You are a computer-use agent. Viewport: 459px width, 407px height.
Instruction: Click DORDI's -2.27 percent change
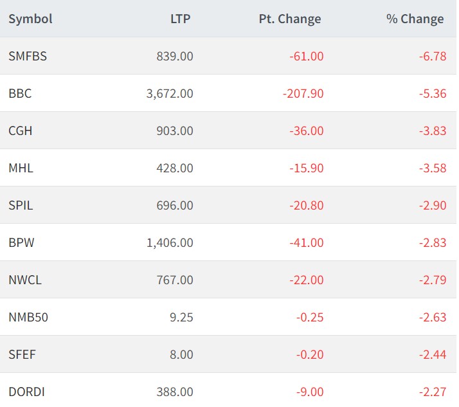coord(432,392)
